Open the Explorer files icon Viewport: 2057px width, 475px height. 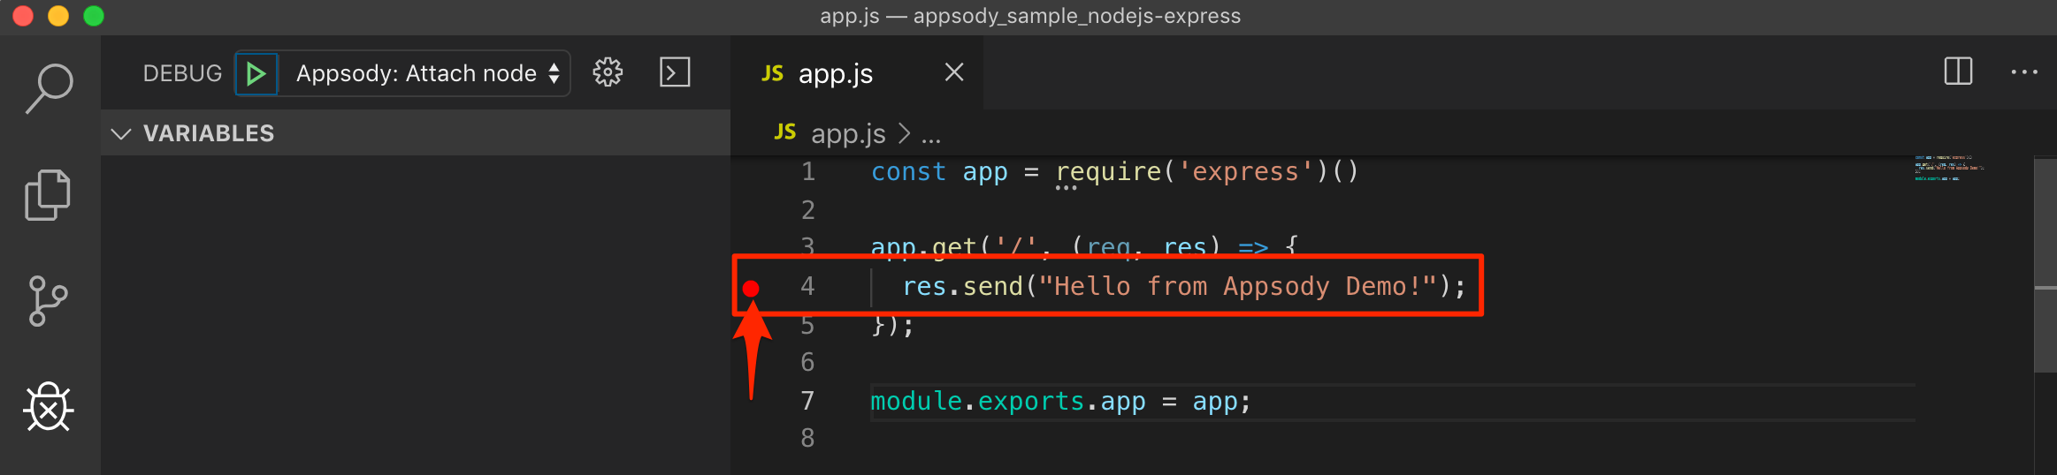(48, 194)
